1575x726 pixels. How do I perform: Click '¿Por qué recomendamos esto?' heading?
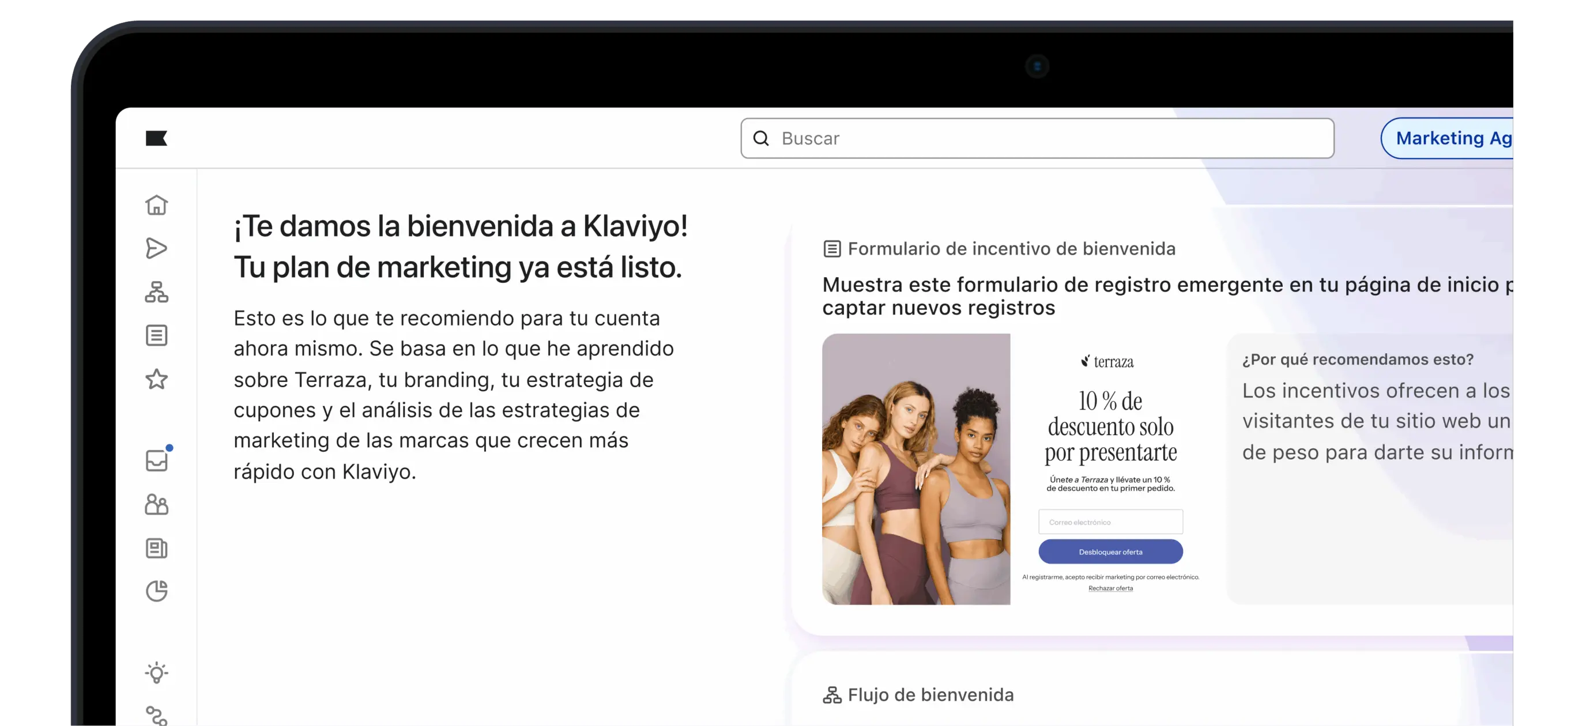click(1357, 360)
